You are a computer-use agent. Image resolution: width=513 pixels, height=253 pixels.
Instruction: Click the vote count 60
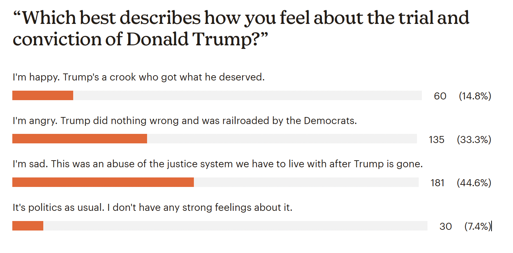[440, 96]
